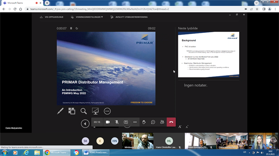The image size is (279, 156).
Task: Open media player taskbar icon
Action: click(15, 152)
